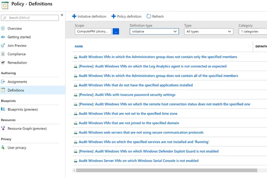Image resolution: width=267 pixels, height=178 pixels.
Task: Open Administrators group contain all specified members initiative
Action: point(158,76)
